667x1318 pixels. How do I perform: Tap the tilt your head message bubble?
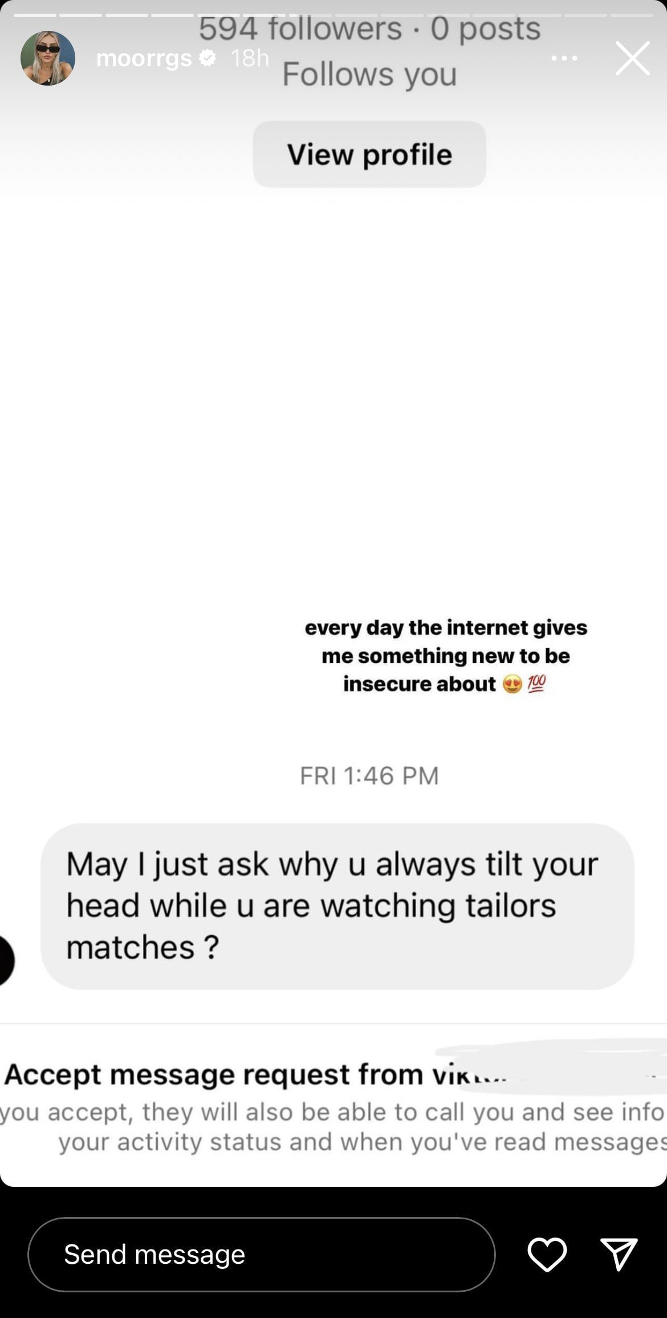click(x=337, y=906)
